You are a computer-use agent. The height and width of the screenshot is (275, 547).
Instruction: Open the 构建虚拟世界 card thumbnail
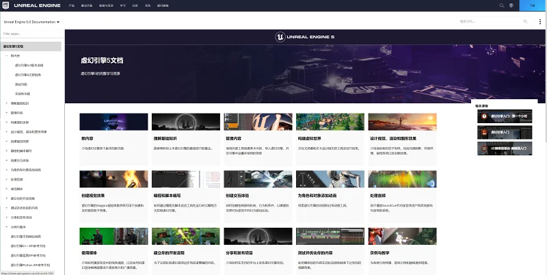pos(330,122)
